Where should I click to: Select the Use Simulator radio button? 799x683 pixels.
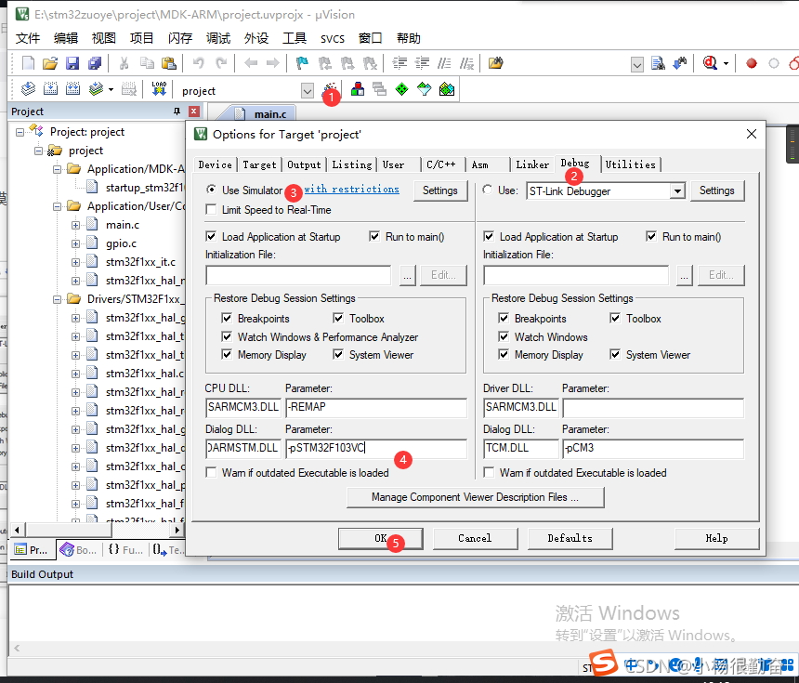click(211, 190)
